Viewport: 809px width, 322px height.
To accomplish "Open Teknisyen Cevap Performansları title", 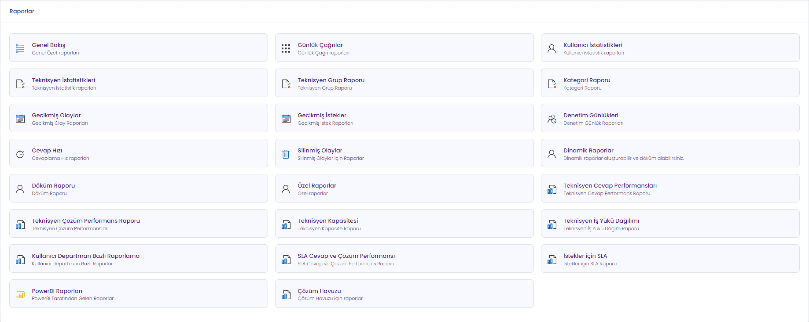I will tap(610, 185).
